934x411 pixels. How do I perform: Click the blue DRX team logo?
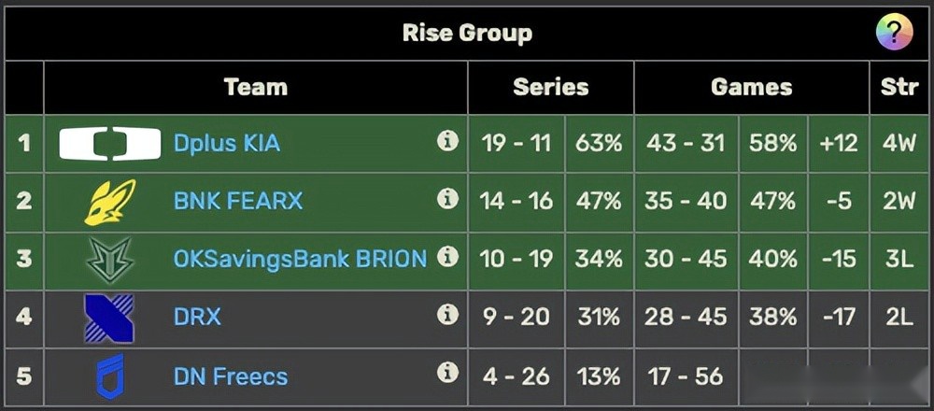[x=109, y=319]
